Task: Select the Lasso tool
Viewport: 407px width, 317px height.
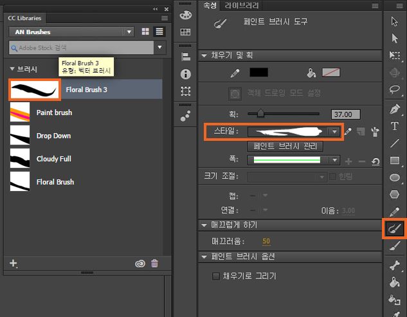Action: click(x=395, y=89)
